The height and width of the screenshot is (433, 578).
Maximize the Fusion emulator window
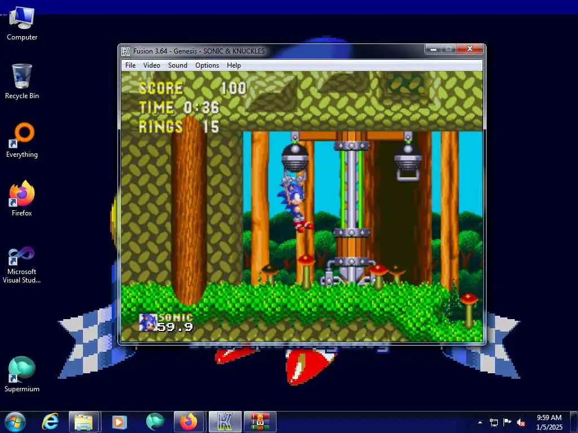coord(449,48)
